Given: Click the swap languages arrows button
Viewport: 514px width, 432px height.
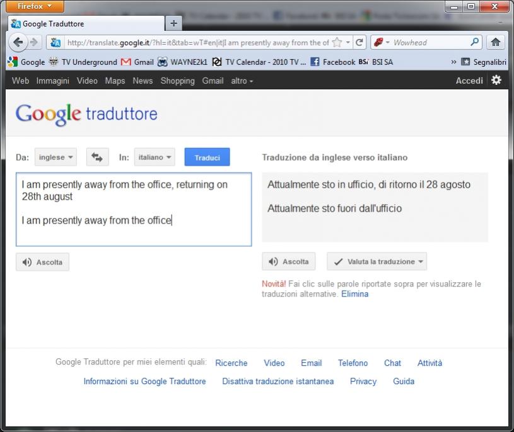Looking at the screenshot, I should point(97,157).
